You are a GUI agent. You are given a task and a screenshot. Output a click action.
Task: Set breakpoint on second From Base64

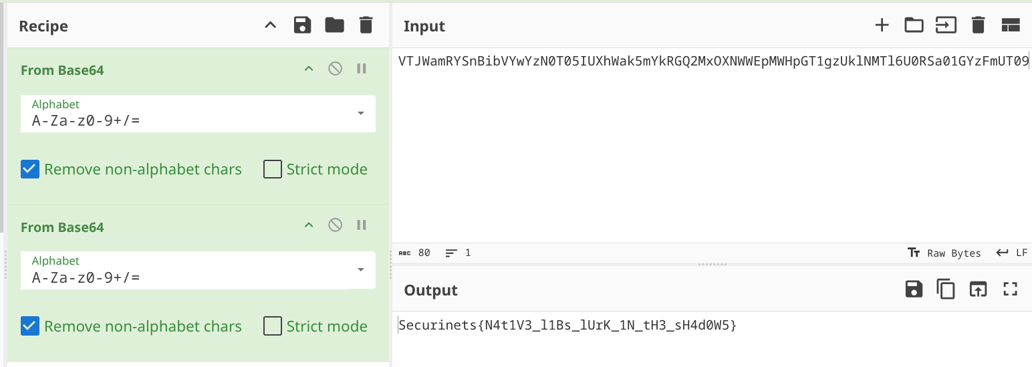click(362, 225)
